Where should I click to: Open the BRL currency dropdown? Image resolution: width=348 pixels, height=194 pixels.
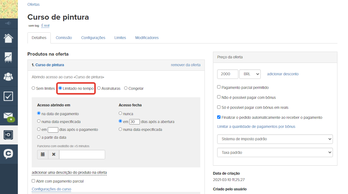pos(250,74)
